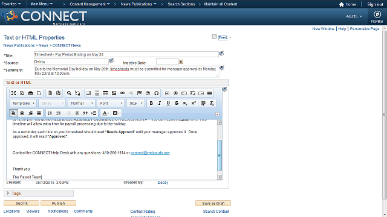Expand the Tags section
This screenshot has height=217, width=387.
(x=8, y=193)
